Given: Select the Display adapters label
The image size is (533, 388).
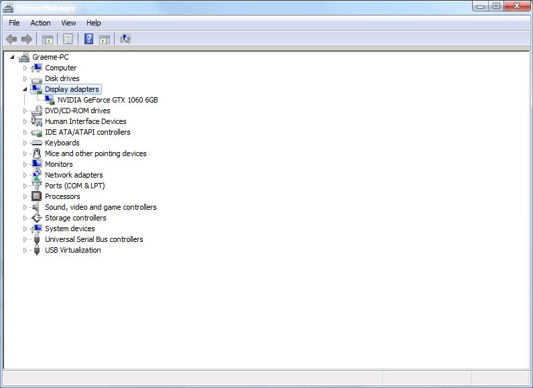Looking at the screenshot, I should coord(72,89).
